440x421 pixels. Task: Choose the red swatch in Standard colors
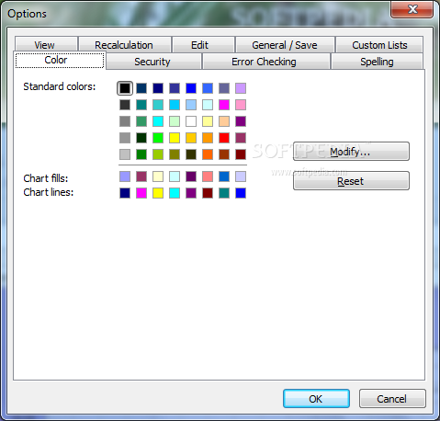pyautogui.click(x=224, y=138)
